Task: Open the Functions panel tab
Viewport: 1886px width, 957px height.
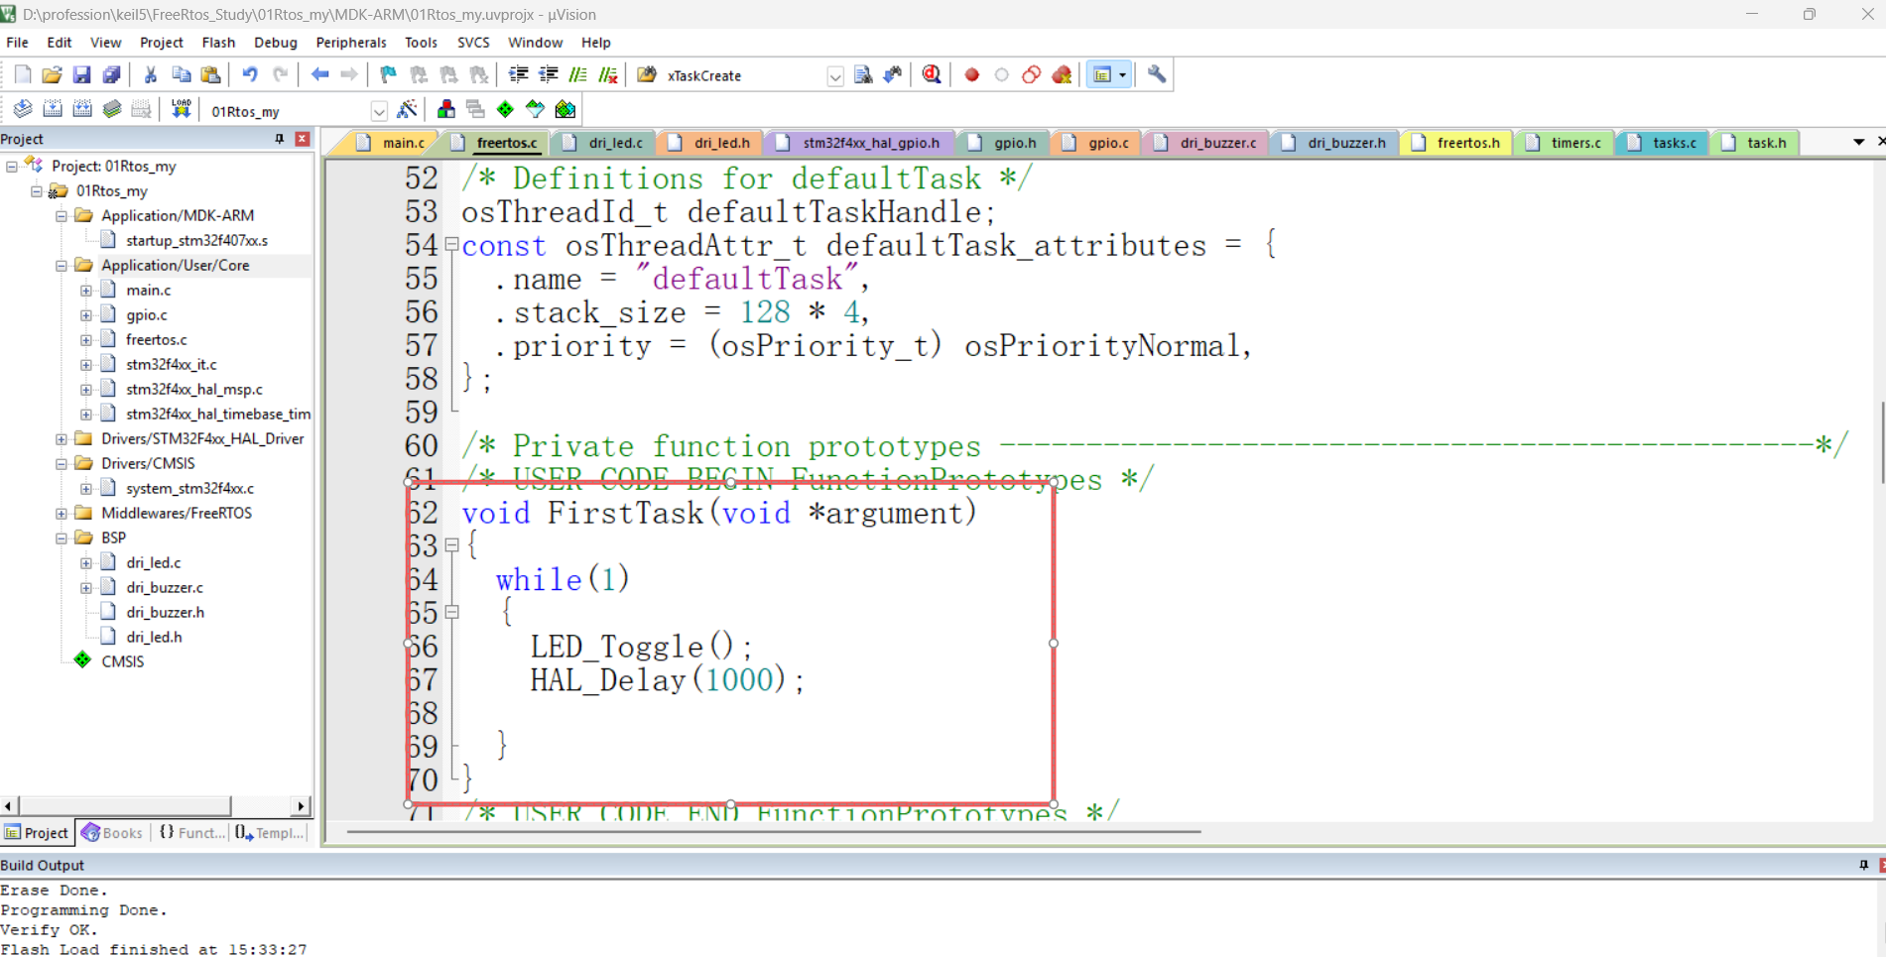Action: pos(191,833)
